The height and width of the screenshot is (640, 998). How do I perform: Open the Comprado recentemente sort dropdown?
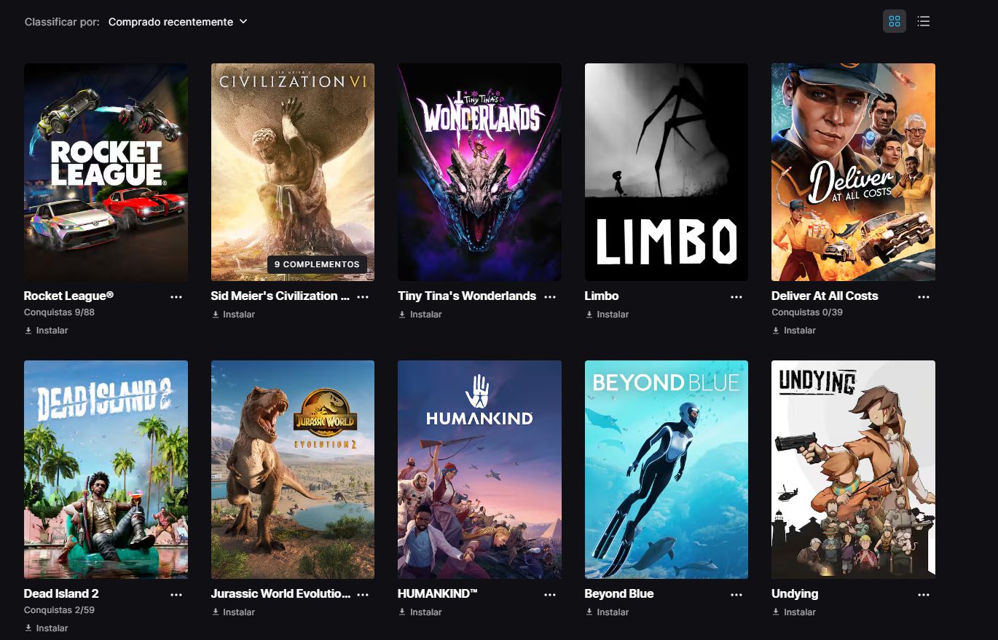click(178, 22)
